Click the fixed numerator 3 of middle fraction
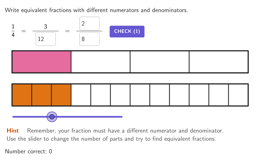The height and width of the screenshot is (162, 260). (46, 26)
